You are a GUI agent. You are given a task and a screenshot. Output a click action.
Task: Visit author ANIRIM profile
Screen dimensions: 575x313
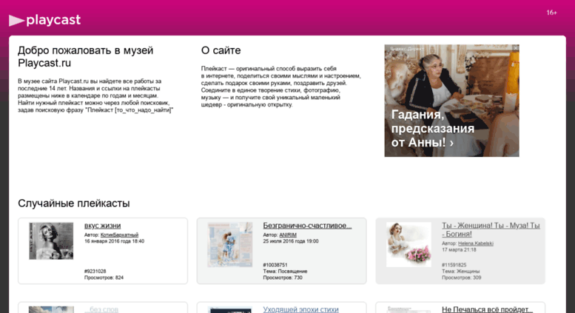tap(288, 235)
